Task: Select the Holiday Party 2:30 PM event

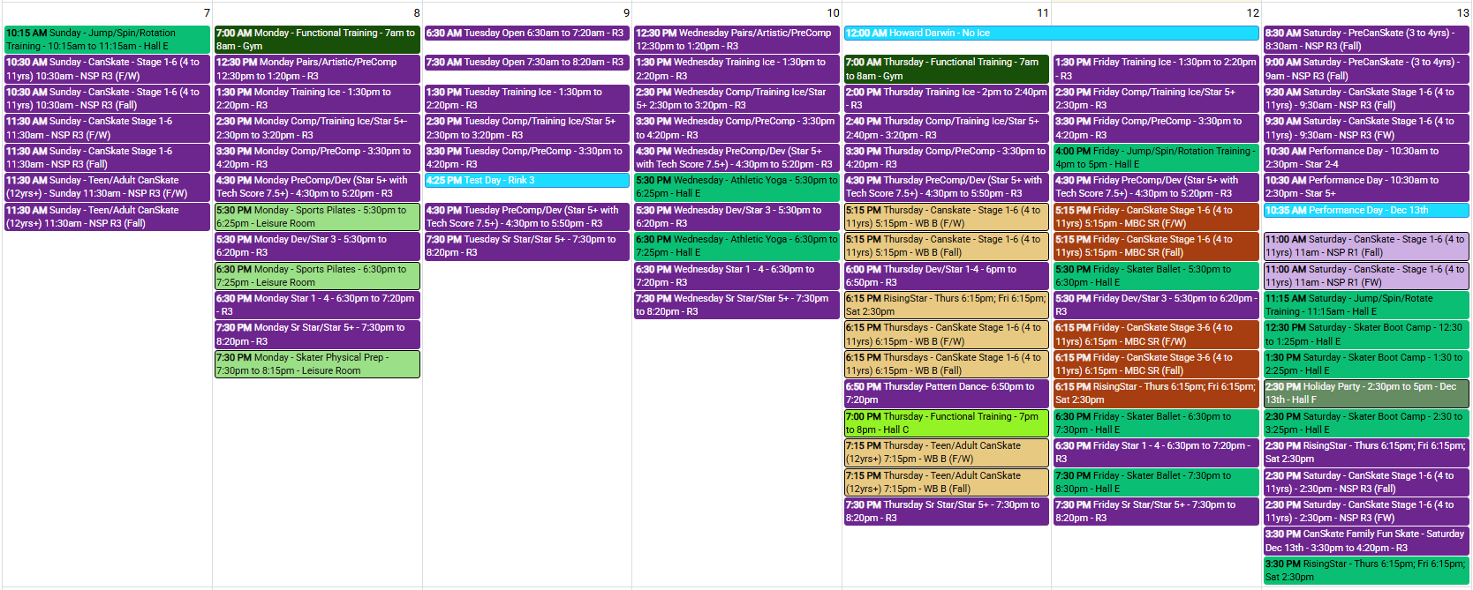Action: pos(1366,393)
